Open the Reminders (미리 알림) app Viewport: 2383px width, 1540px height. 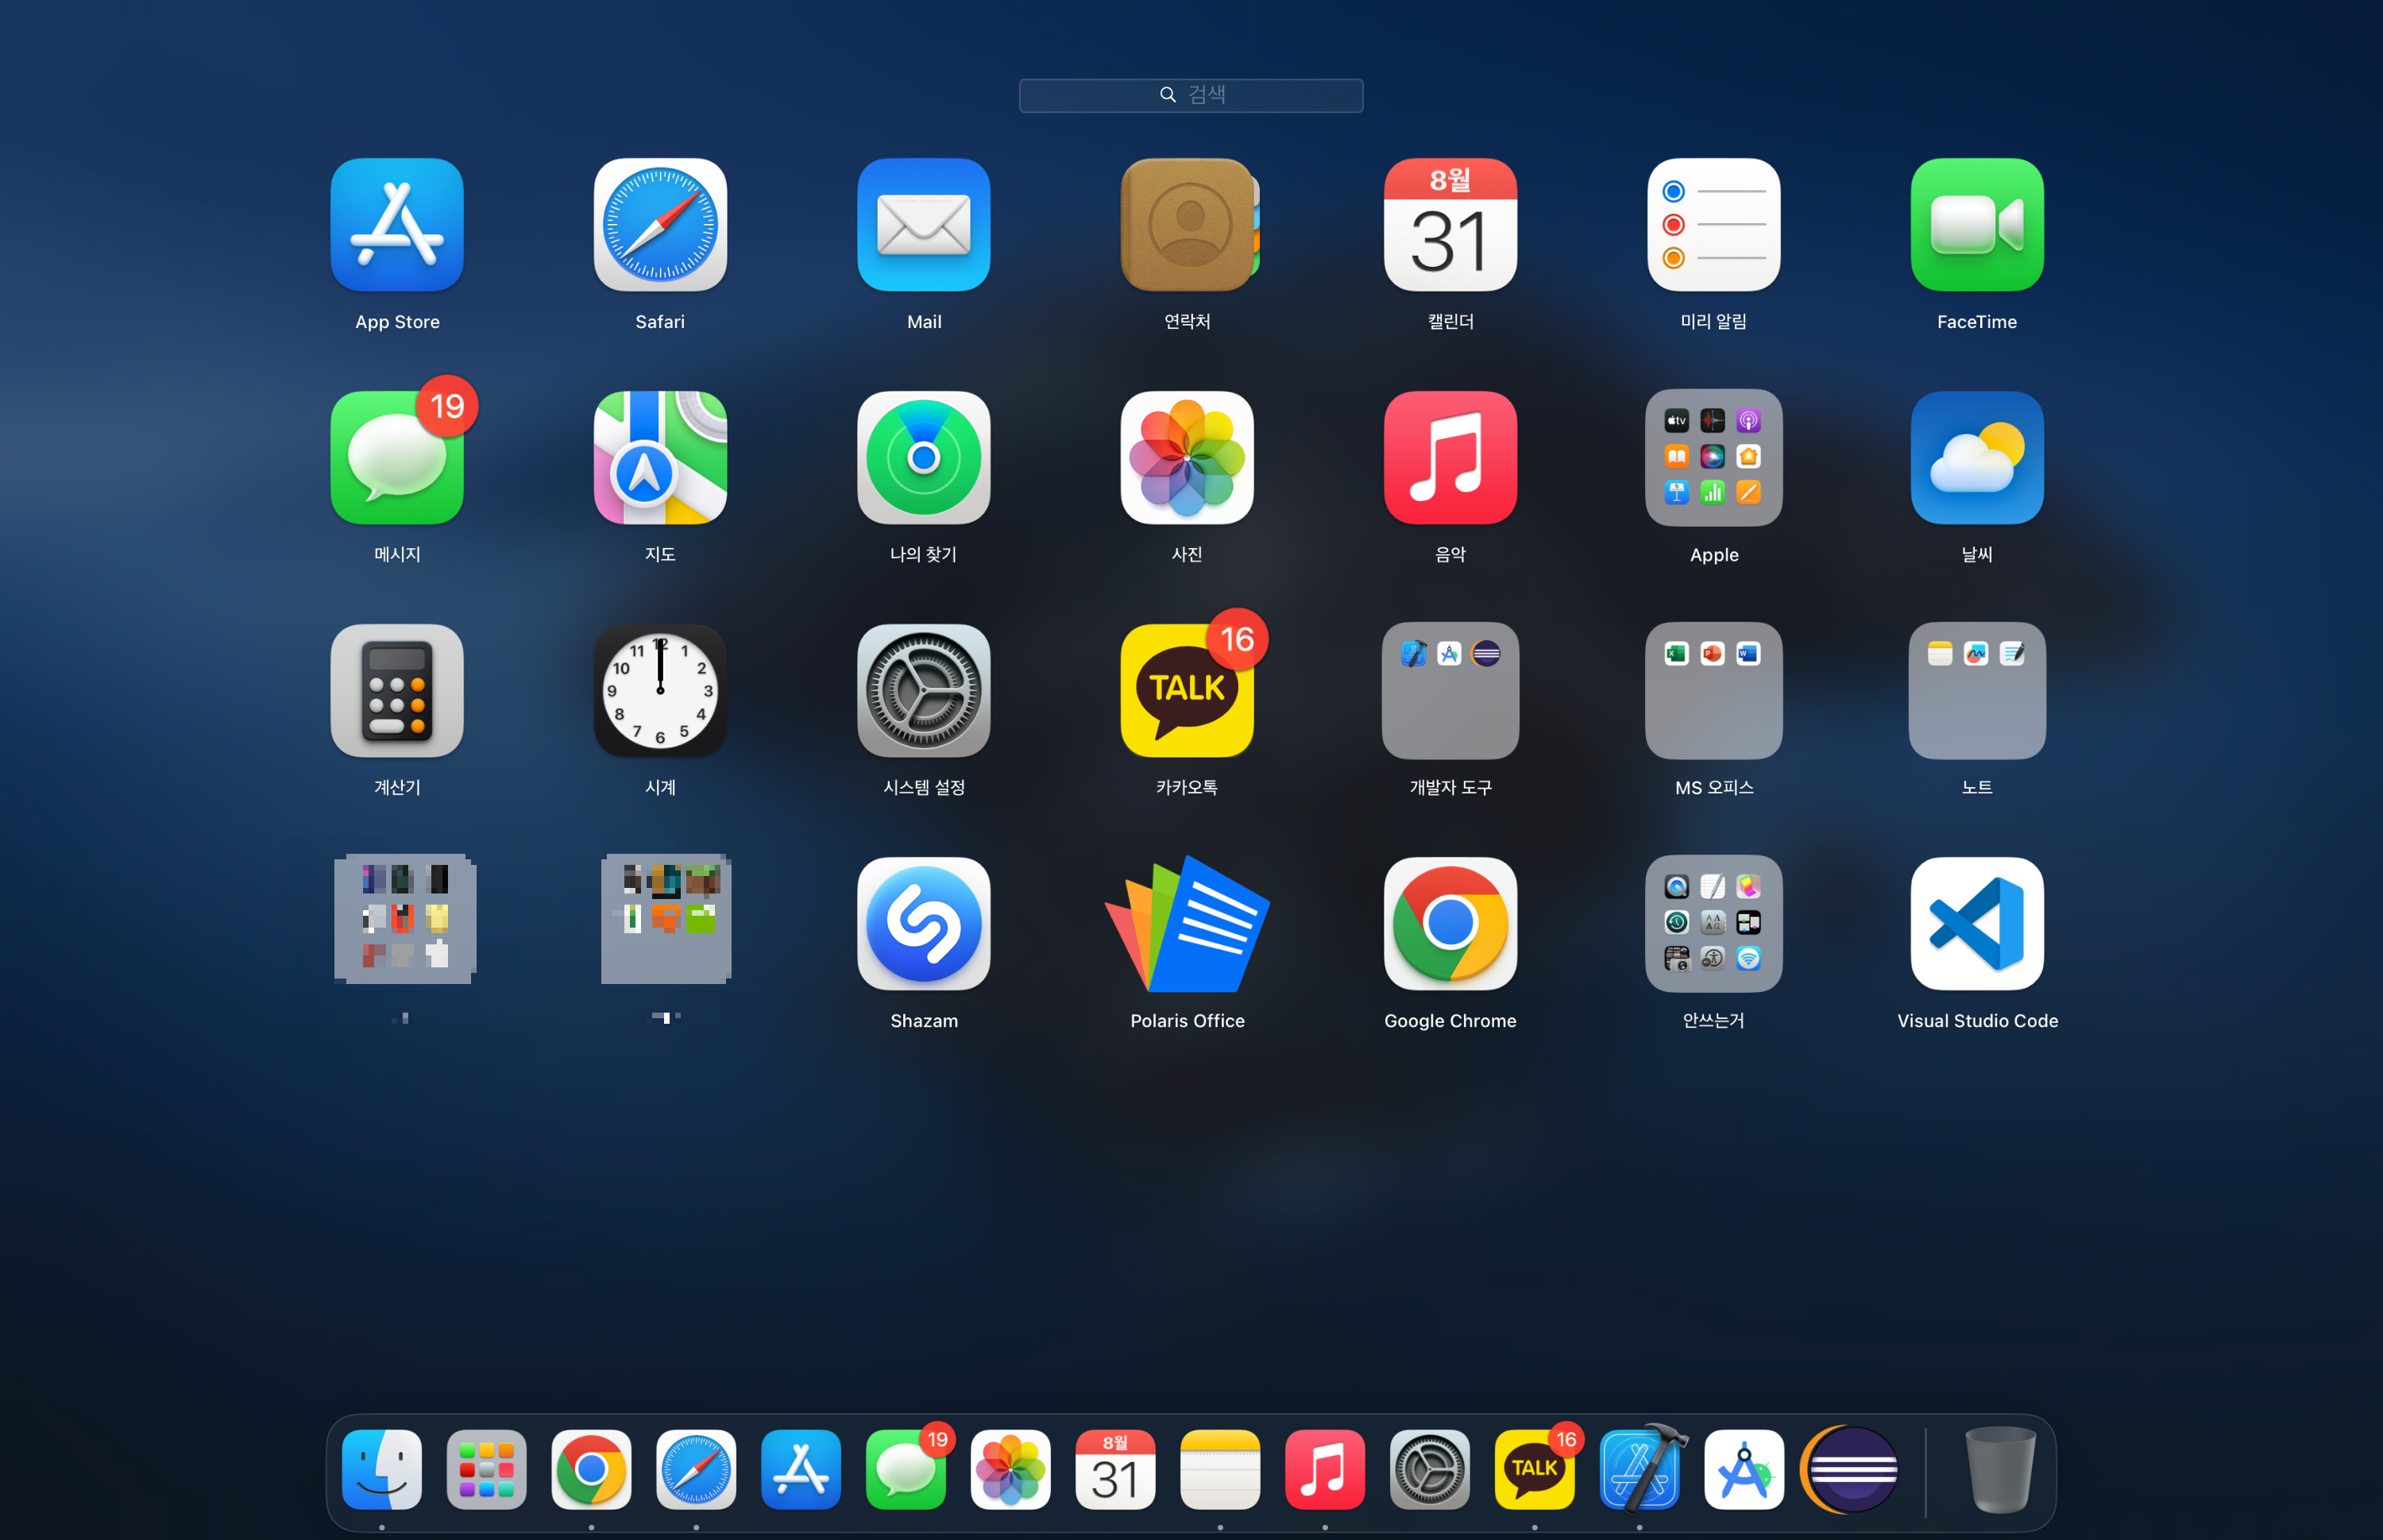tap(1713, 225)
